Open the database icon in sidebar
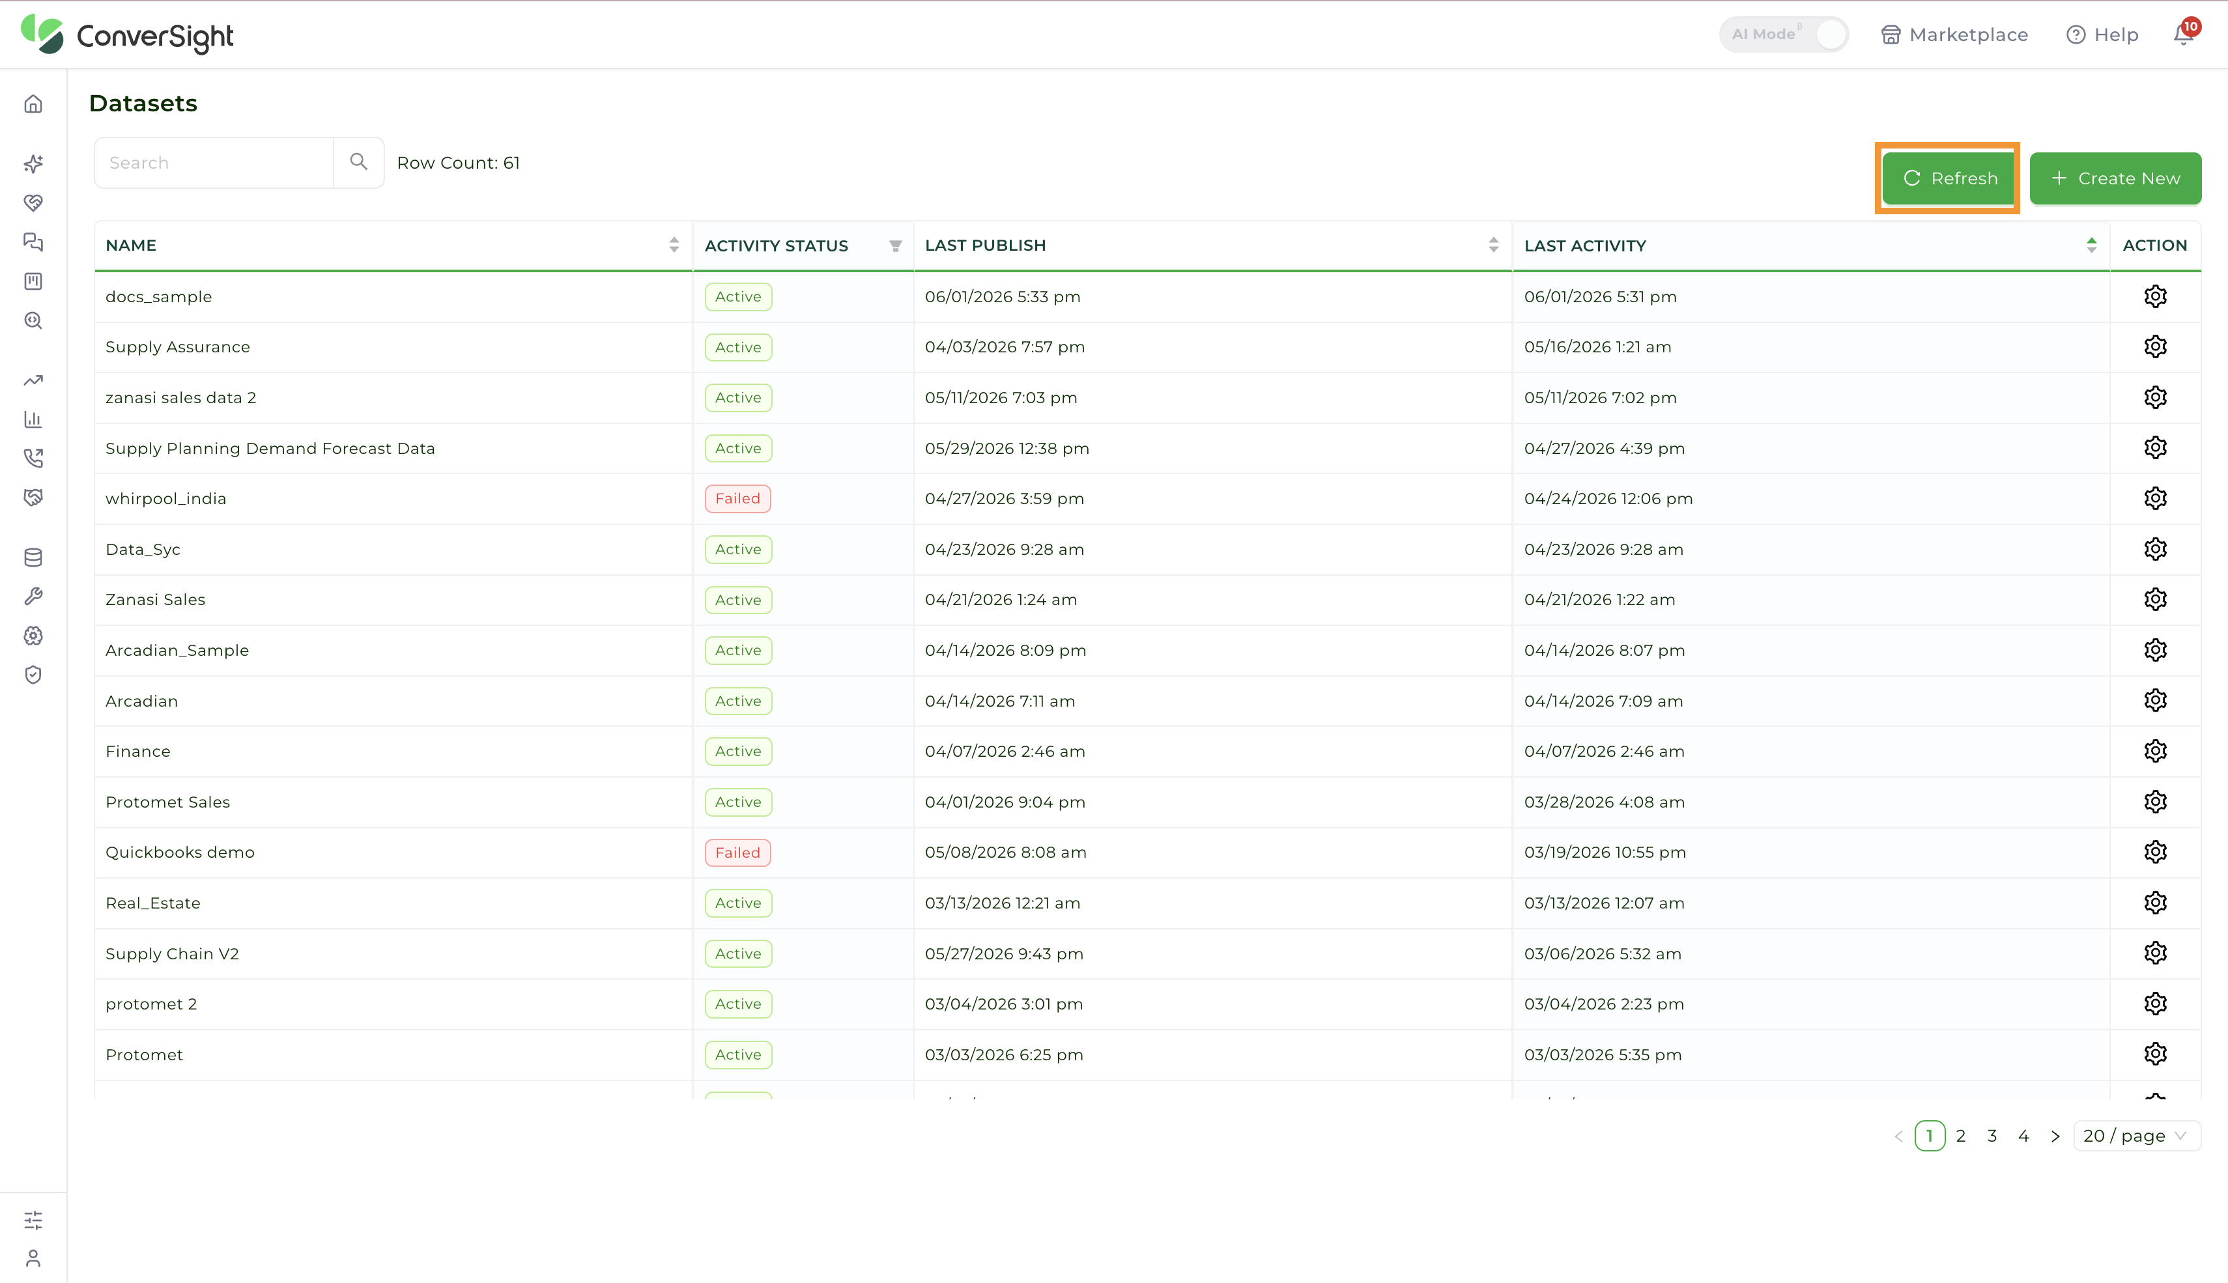This screenshot has width=2228, height=1283. (x=33, y=557)
